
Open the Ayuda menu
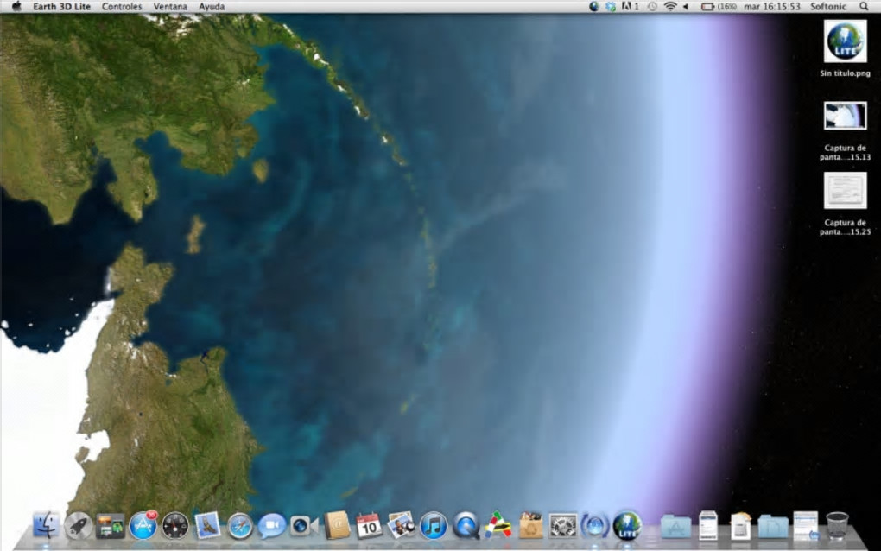tap(212, 7)
